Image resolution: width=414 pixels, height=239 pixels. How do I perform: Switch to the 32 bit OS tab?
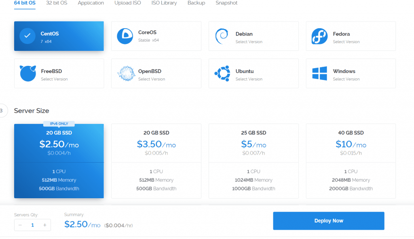(57, 3)
